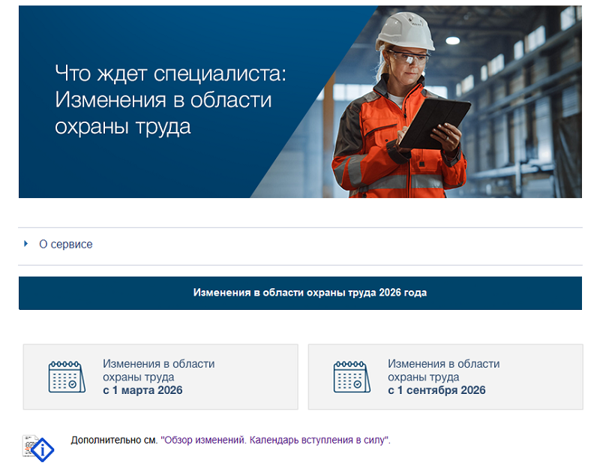Click the "Что ждет специалиста" banner heading
Screen dimensions: 600x469
point(170,74)
